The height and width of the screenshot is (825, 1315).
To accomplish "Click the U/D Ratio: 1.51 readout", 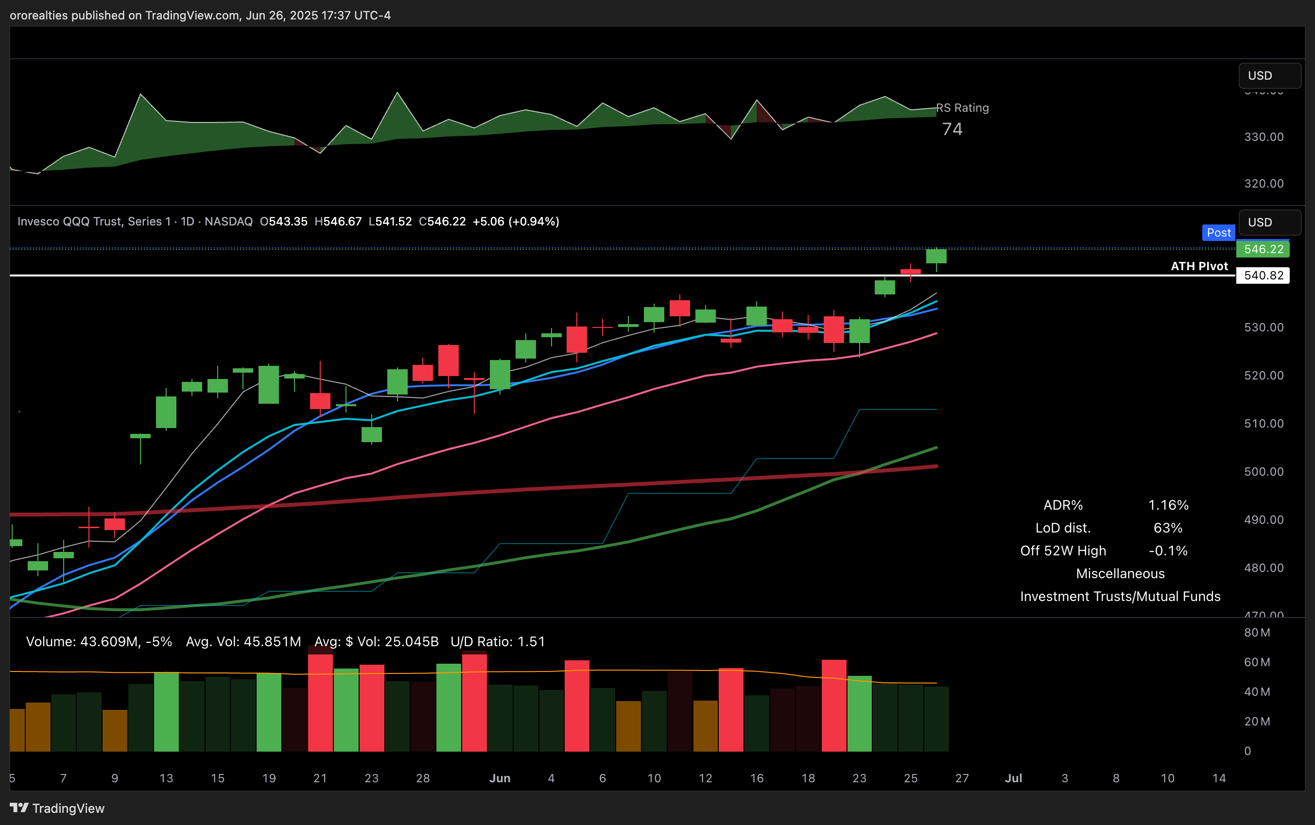I will (x=498, y=642).
